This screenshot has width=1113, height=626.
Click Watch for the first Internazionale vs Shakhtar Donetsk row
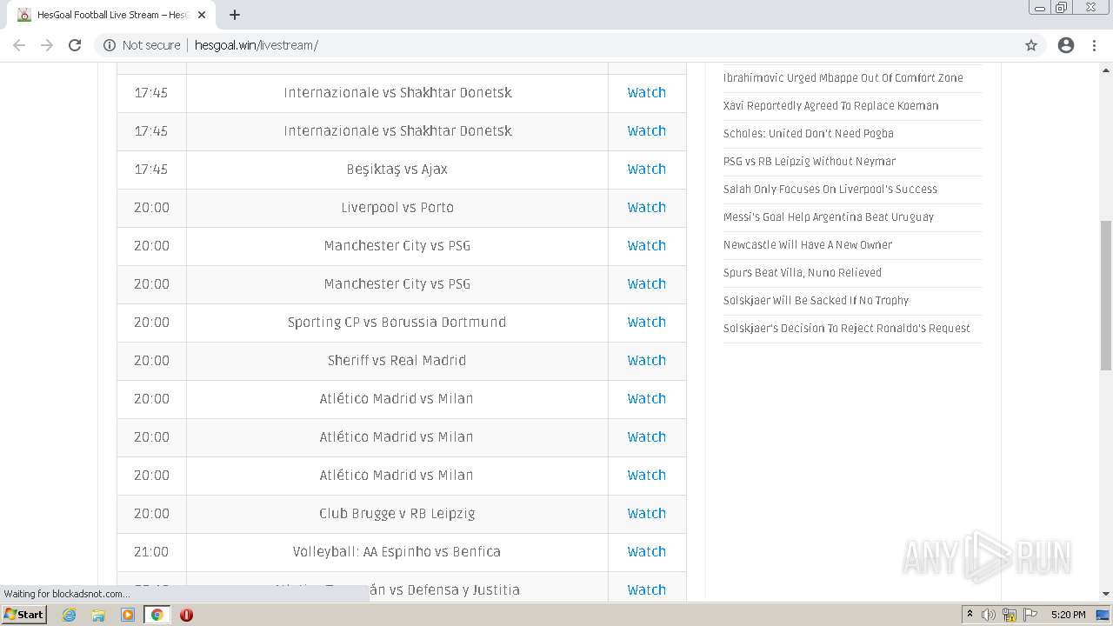[x=646, y=93]
